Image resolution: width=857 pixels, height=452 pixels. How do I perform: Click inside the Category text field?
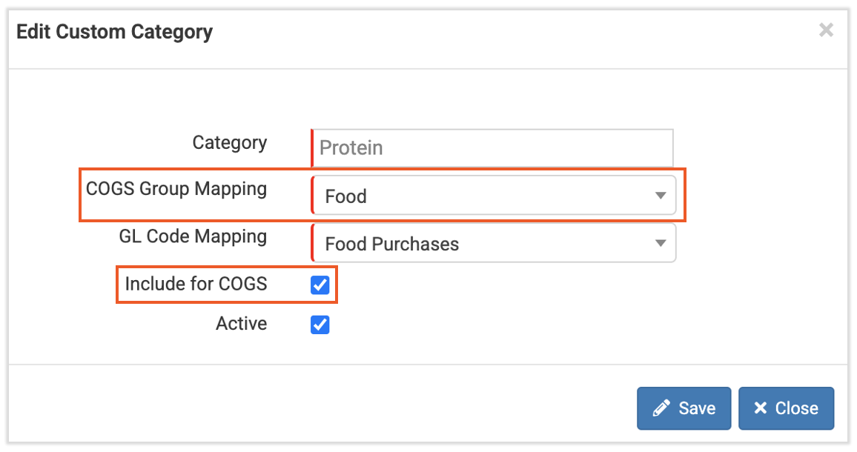point(493,147)
